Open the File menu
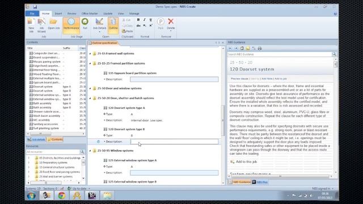Image resolution: width=363 pixels, height=204 pixels. (x=32, y=14)
